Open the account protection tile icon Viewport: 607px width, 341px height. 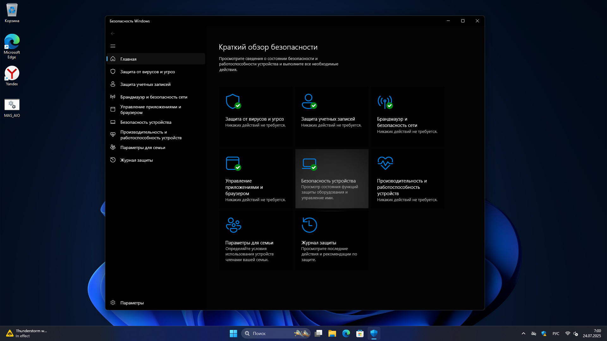tap(309, 102)
